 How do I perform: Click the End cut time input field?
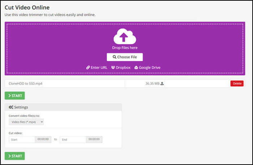coord(73,139)
